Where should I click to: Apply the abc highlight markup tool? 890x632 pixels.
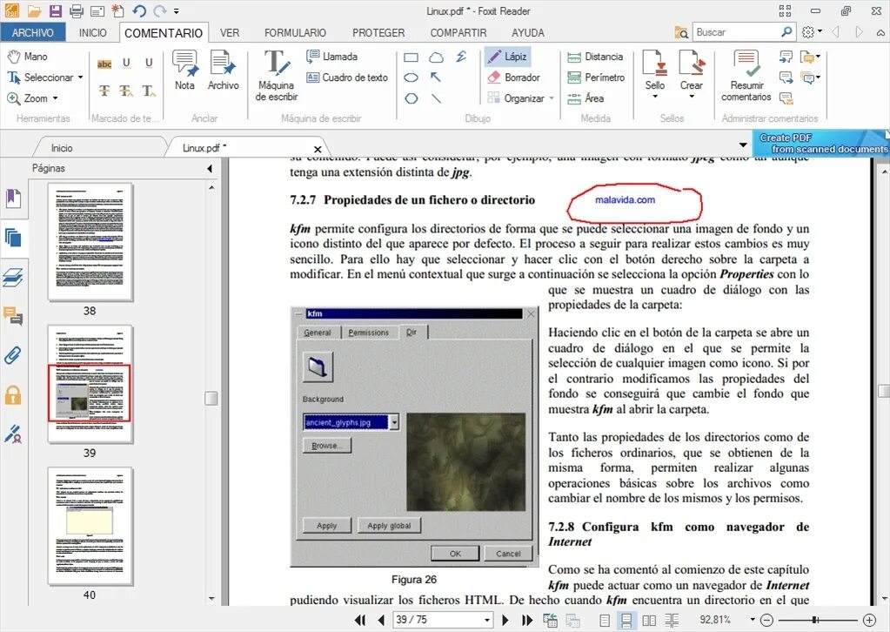(x=104, y=64)
